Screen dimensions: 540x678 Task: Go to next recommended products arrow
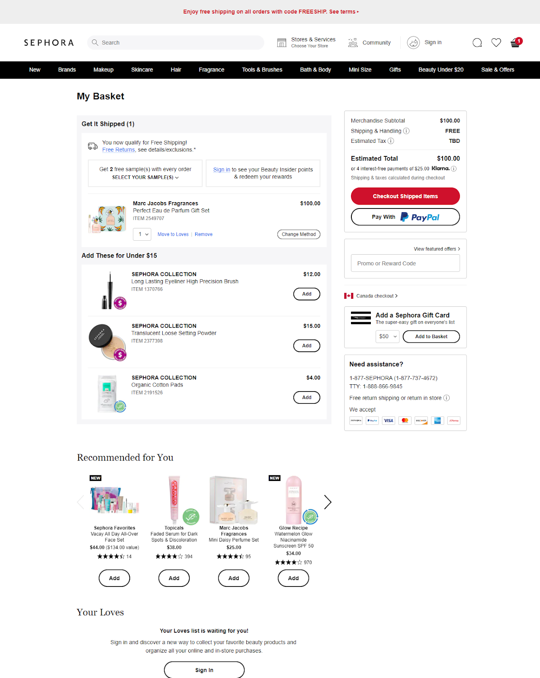pos(328,502)
